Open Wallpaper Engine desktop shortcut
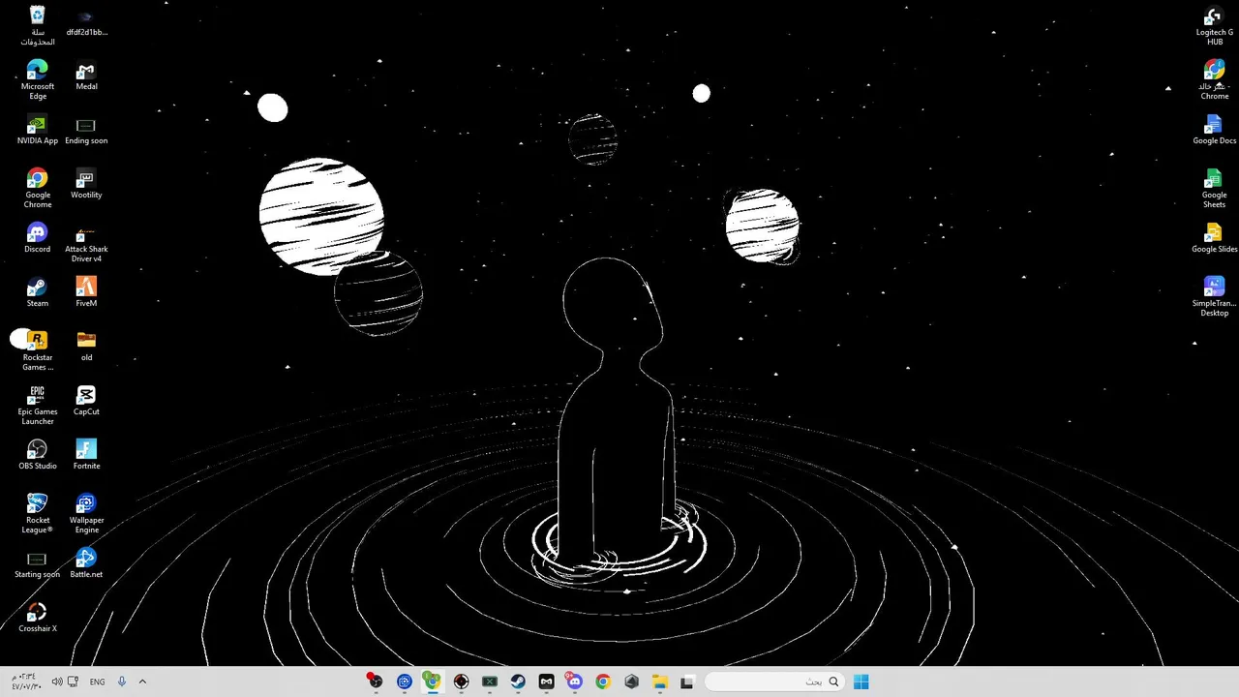 coord(86,514)
